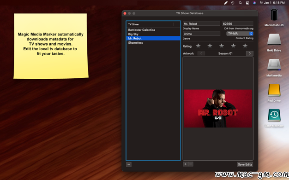Open the Time Machine desktop icon
Viewport: 289px width, 180px height.
[x=274, y=118]
